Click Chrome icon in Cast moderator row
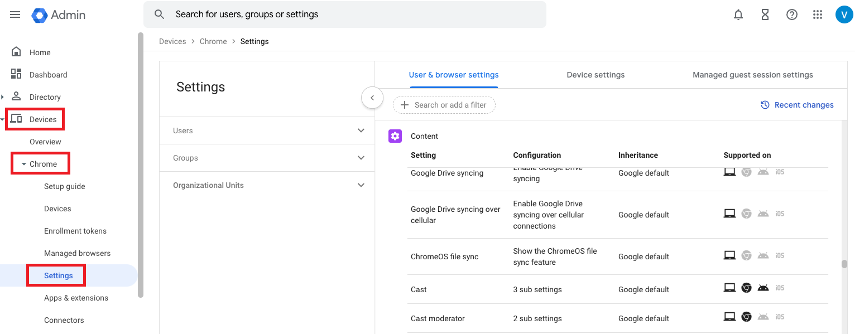The height and width of the screenshot is (334, 855). pyautogui.click(x=746, y=317)
